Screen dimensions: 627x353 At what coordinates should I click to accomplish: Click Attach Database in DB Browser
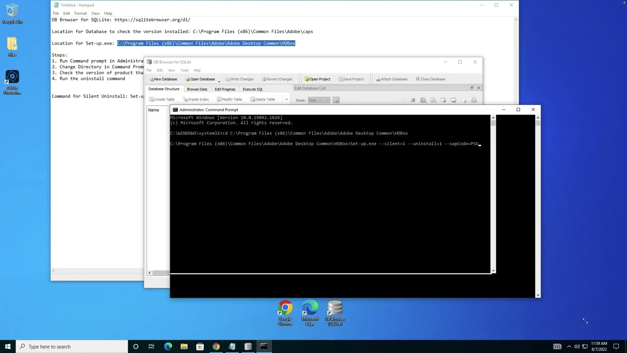point(391,79)
